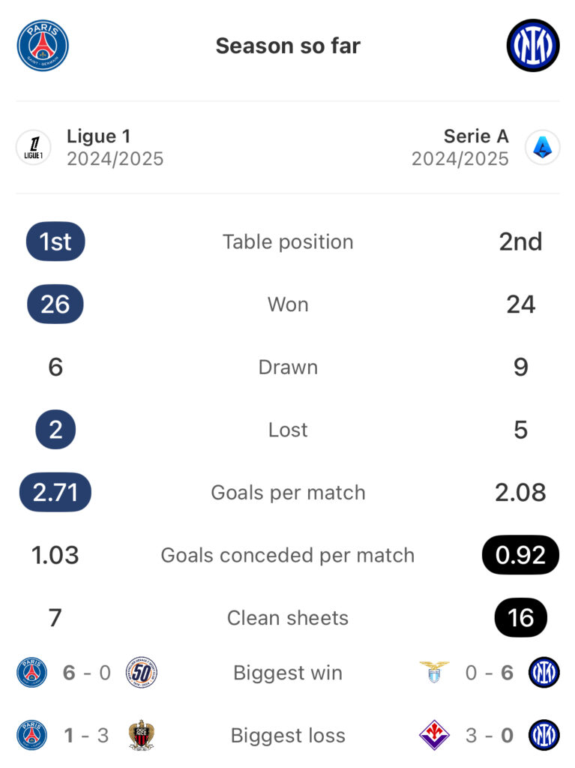Tap the Season so far heading

point(288,46)
